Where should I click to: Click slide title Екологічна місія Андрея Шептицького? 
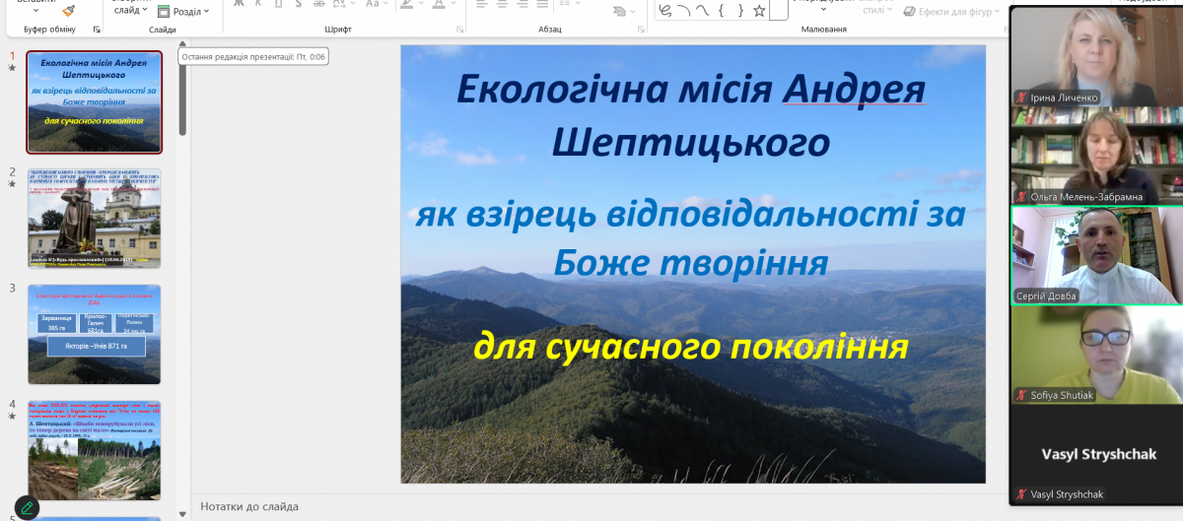[691, 117]
